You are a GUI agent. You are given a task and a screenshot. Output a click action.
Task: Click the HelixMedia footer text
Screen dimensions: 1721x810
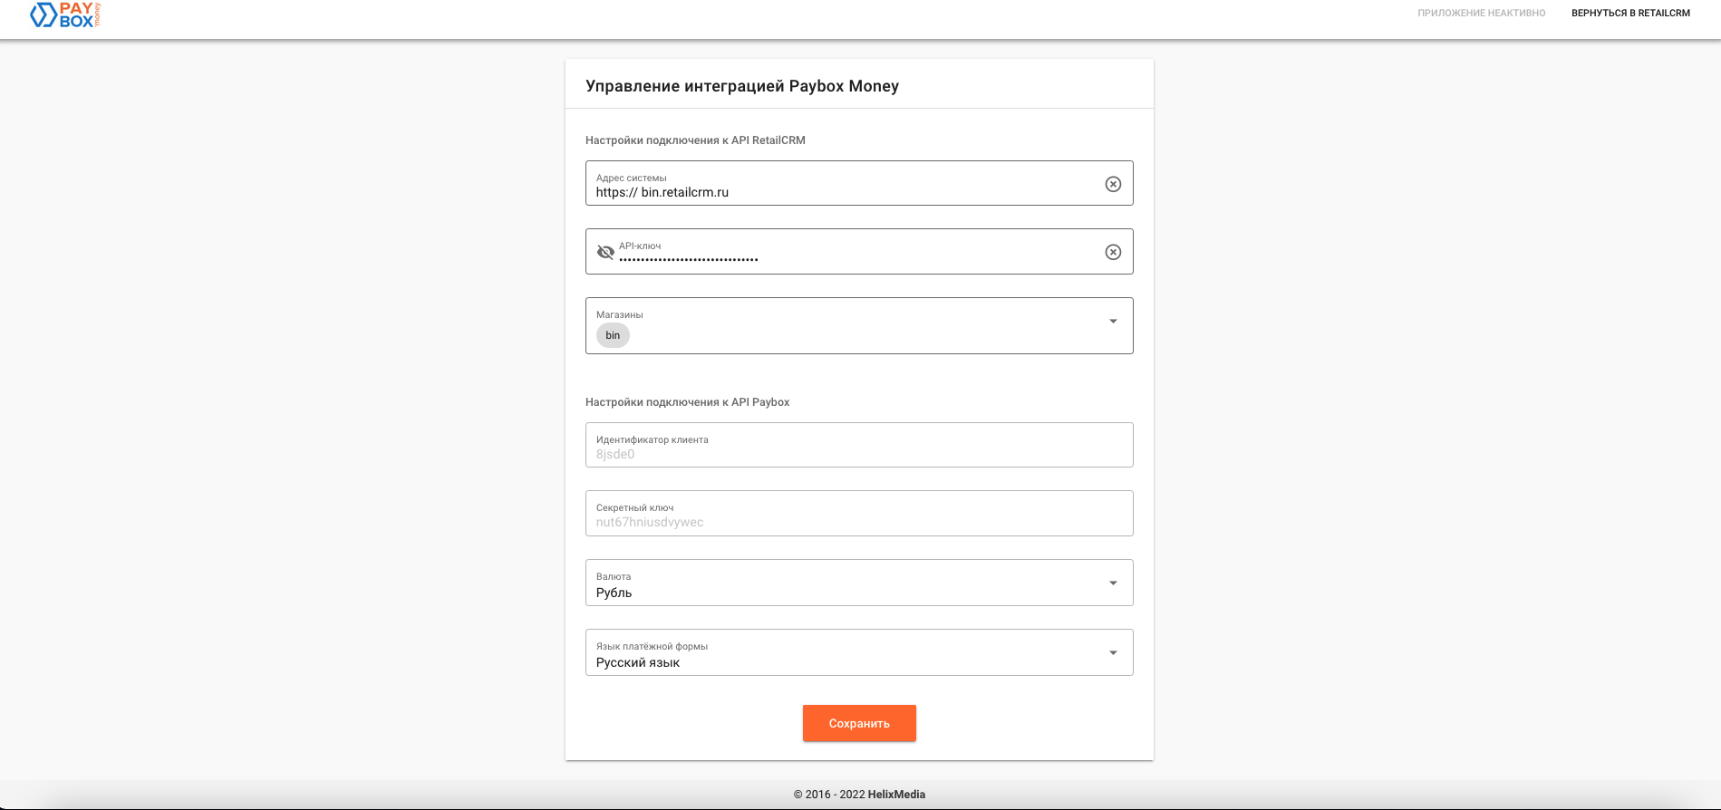coord(896,795)
